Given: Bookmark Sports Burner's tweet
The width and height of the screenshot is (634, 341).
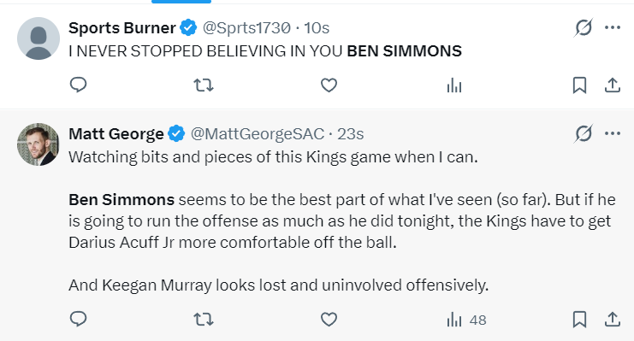Looking at the screenshot, I should point(579,85).
